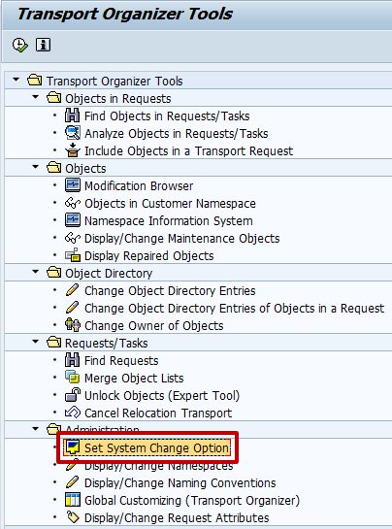Click the Change Owner of Objects icon
Screen dimensions: 392x529
[x=73, y=325]
